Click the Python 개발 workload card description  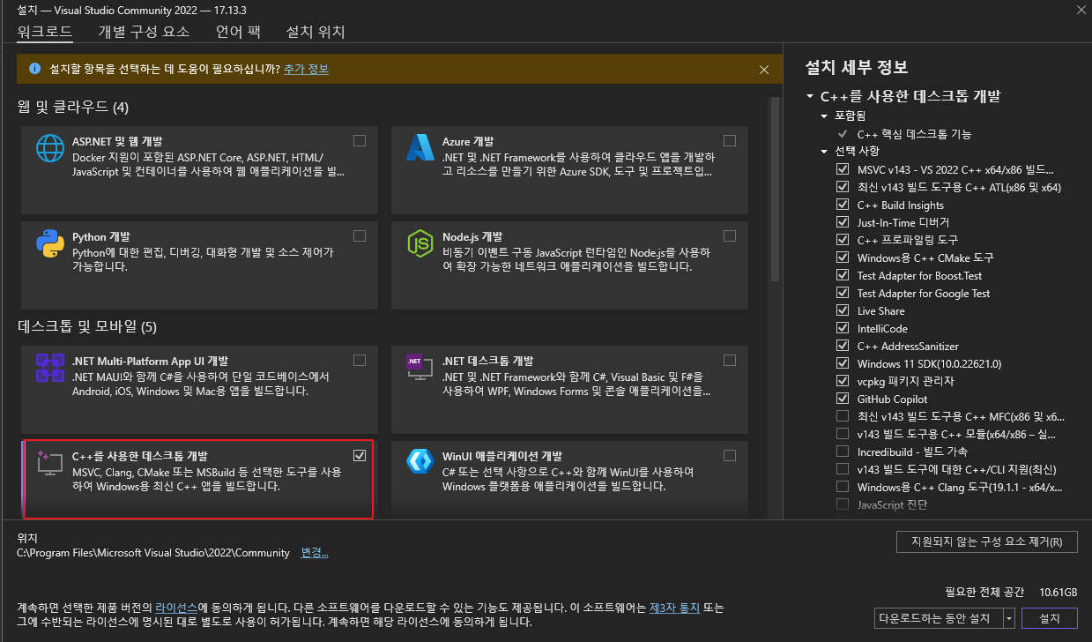coord(203,258)
